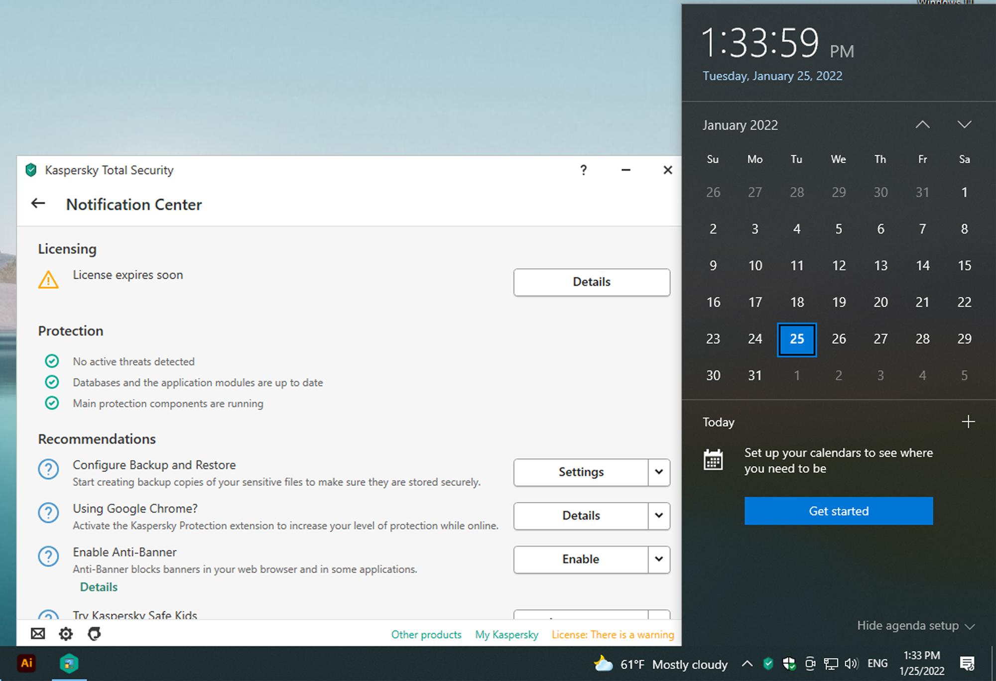Click the calendar agenda icon
Screen dimensions: 996x681
[713, 459]
